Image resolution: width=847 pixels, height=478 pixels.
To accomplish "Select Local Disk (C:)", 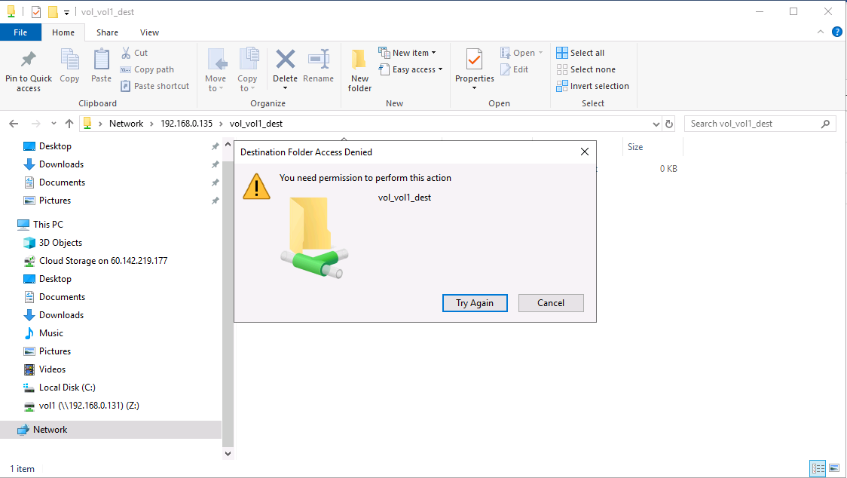I will [60, 388].
